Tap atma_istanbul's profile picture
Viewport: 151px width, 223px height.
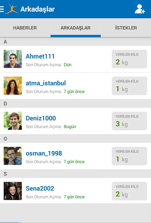[x=13, y=86]
